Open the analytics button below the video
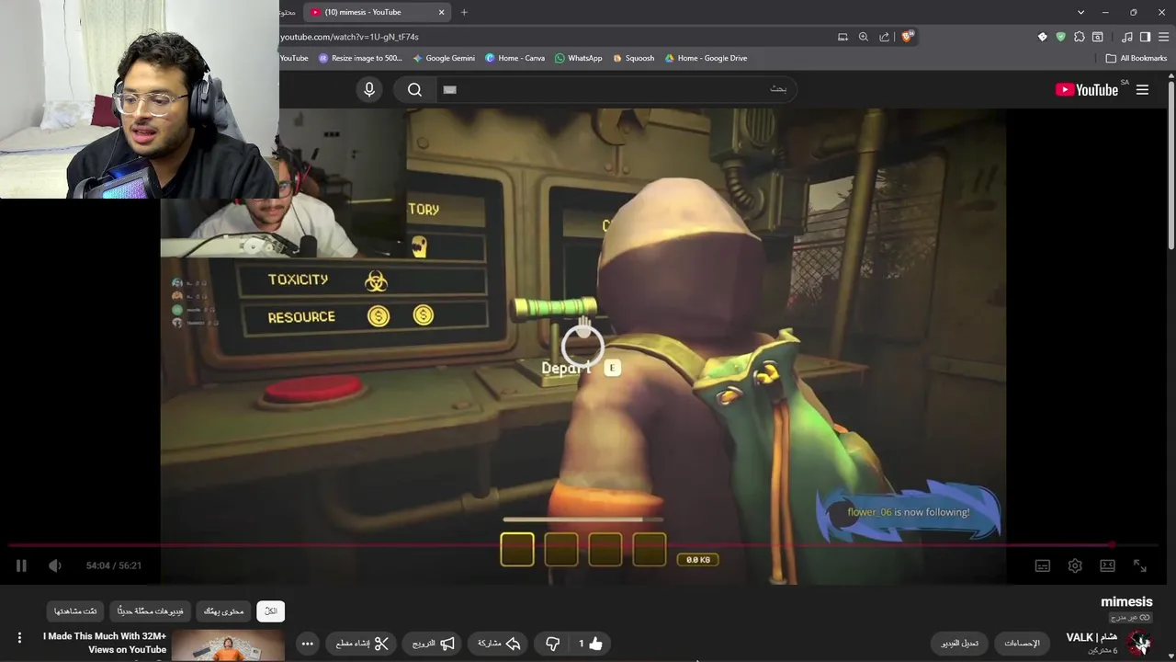This screenshot has height=662, width=1176. (1022, 644)
